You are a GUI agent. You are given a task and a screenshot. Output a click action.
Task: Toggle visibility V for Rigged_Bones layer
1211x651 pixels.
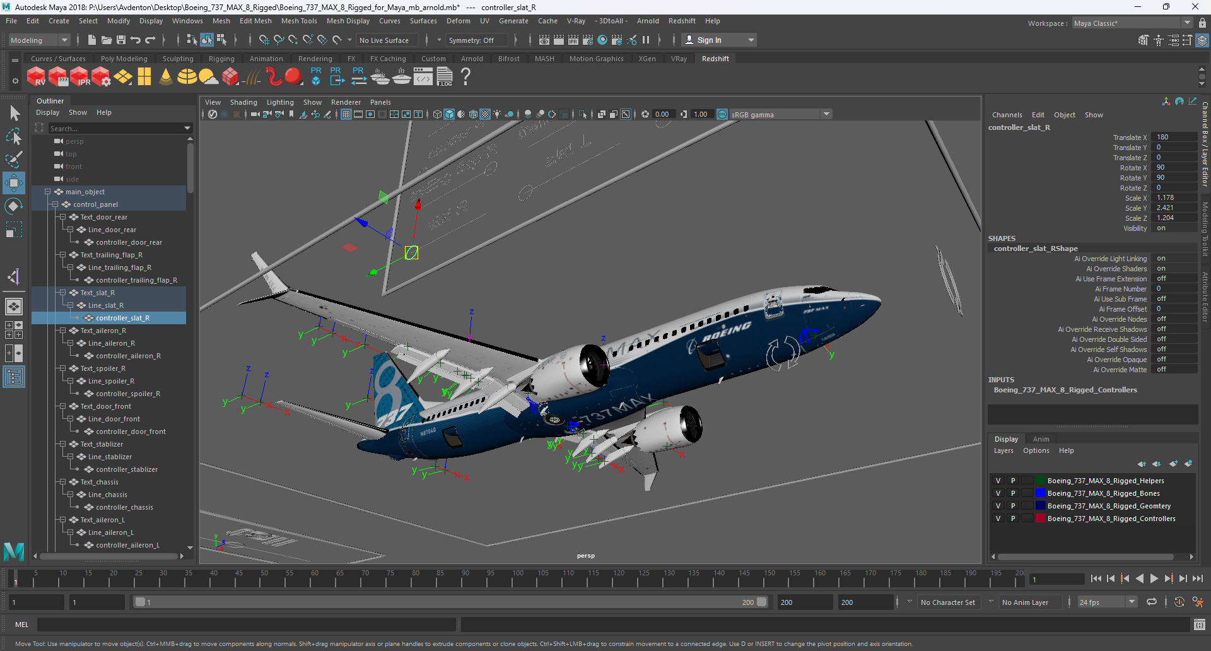[998, 493]
